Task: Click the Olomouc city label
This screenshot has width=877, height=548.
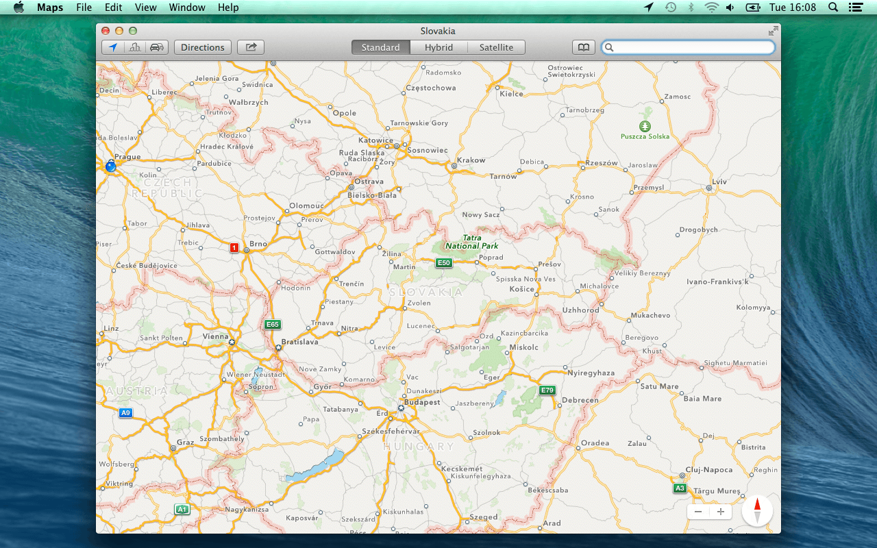Action: (x=306, y=206)
